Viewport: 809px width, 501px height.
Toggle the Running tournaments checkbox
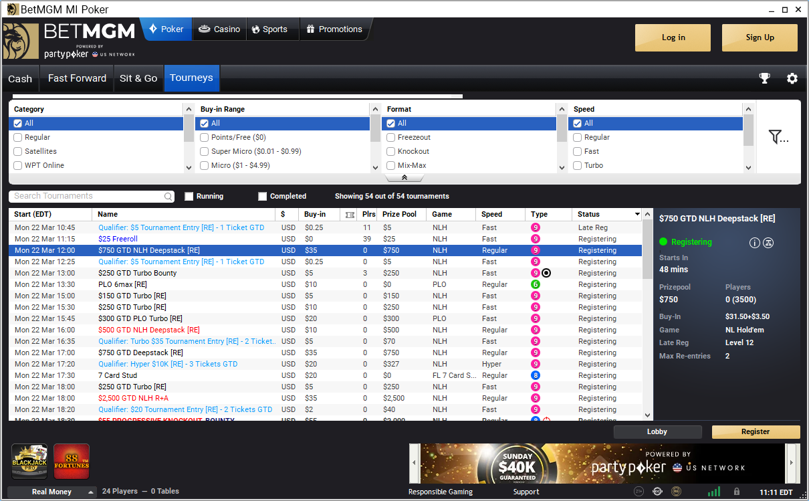point(189,197)
